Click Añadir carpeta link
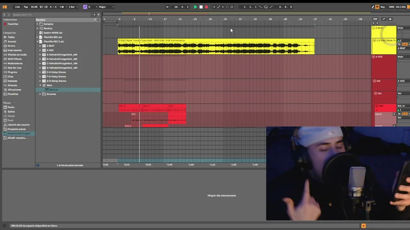This screenshot has height=230, width=410. click(17, 138)
